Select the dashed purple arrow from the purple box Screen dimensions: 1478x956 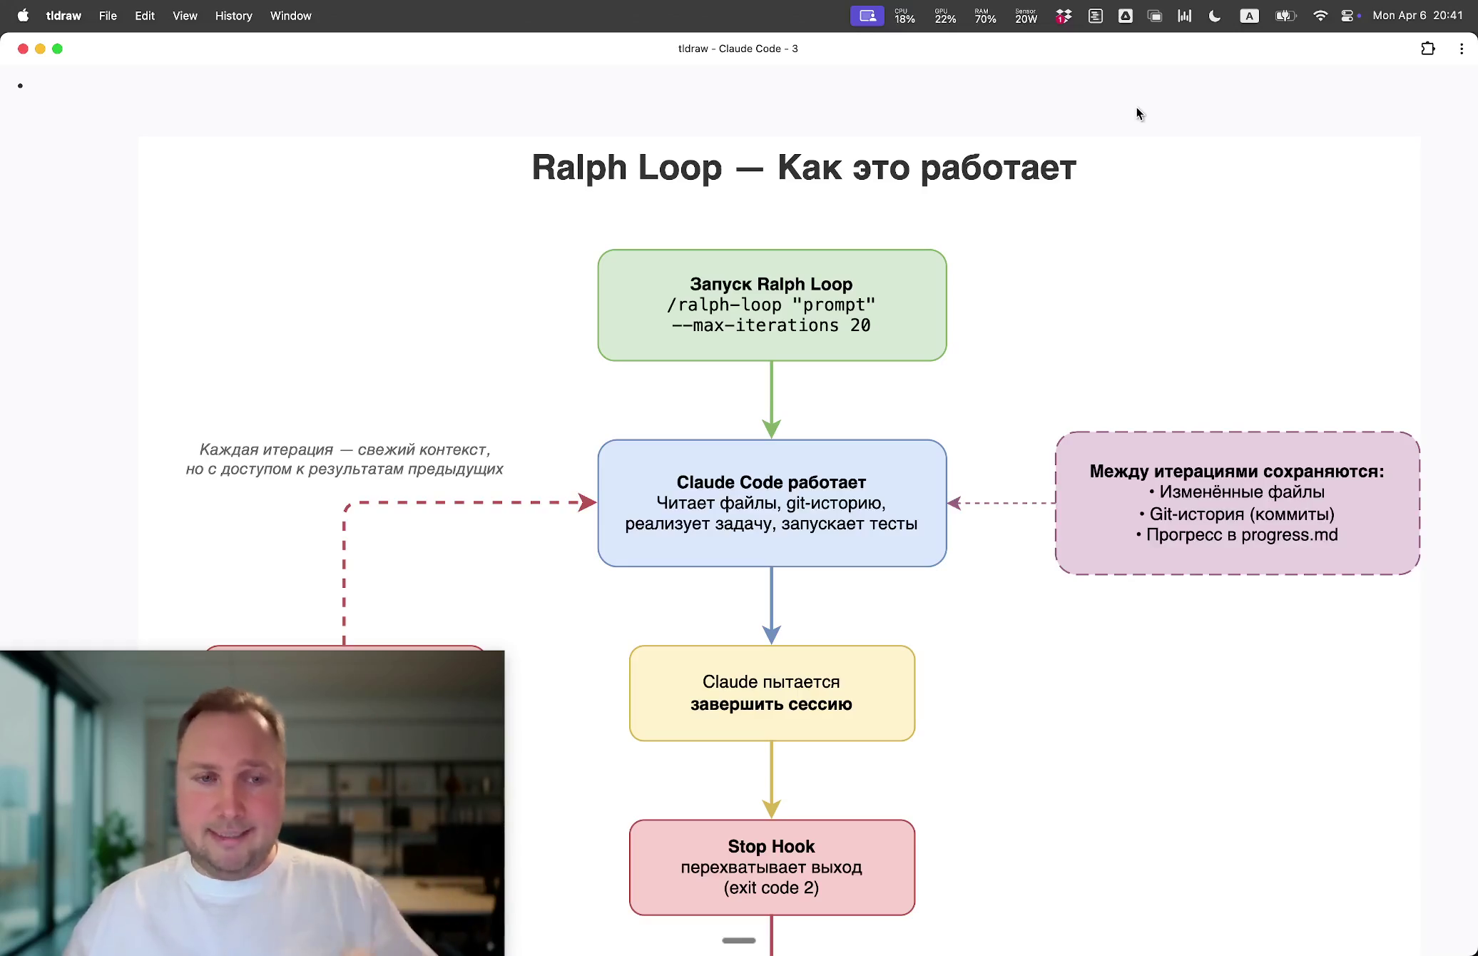(1002, 503)
